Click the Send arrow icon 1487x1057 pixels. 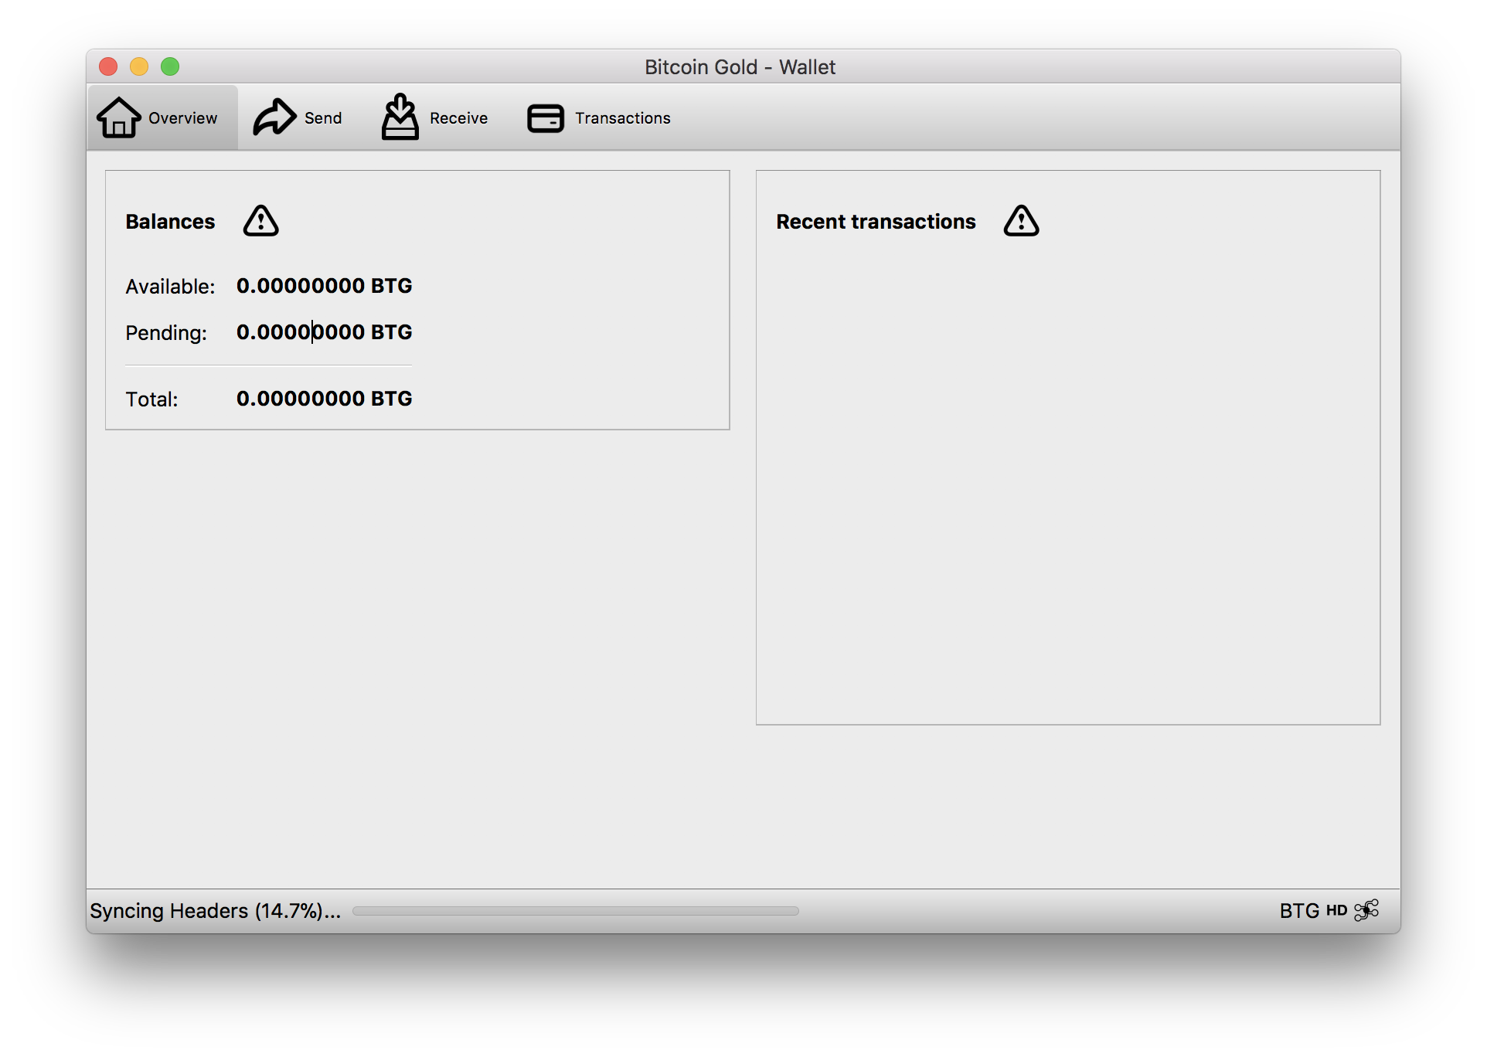(x=274, y=117)
